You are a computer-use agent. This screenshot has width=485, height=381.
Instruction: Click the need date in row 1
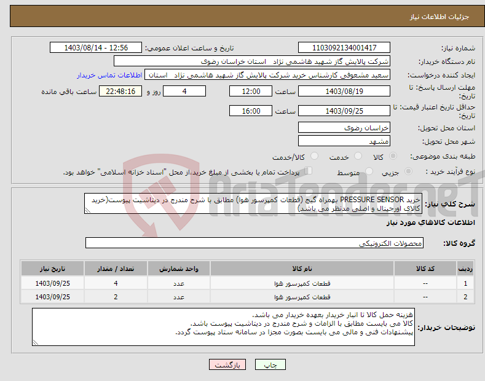(x=53, y=283)
